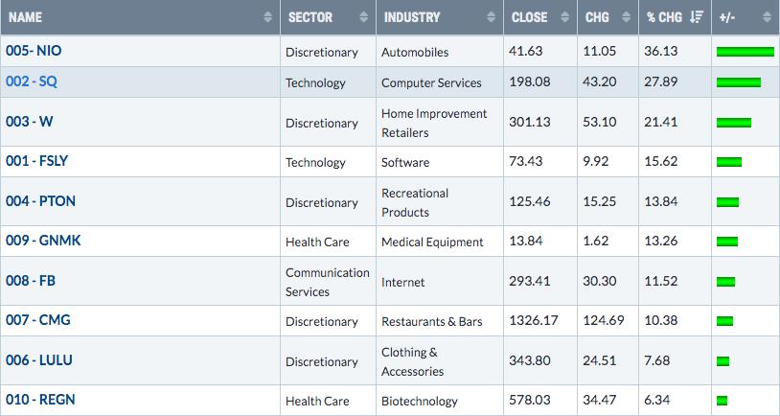Image resolution: width=780 pixels, height=416 pixels.
Task: Click the 010 - REGN ticker link
Action: [41, 400]
